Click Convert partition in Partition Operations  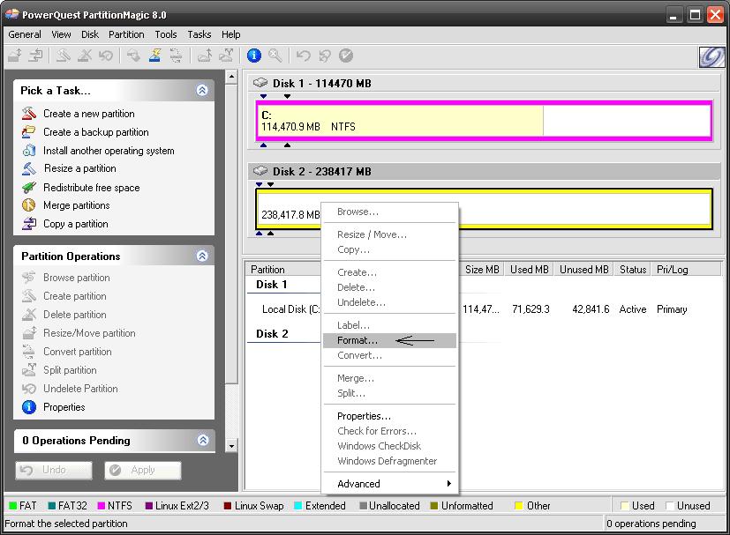pos(66,352)
